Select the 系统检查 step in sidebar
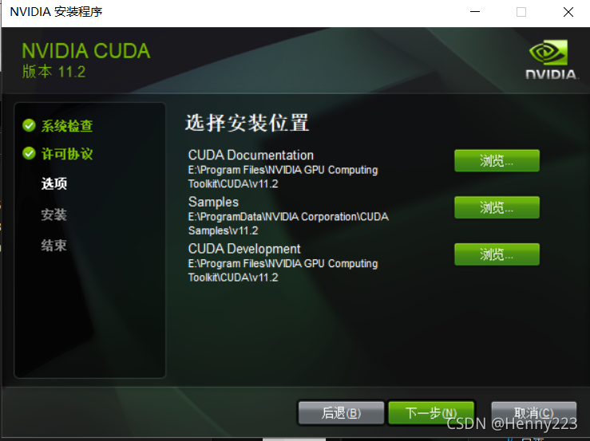Viewport: 590px width, 441px height. (x=67, y=126)
